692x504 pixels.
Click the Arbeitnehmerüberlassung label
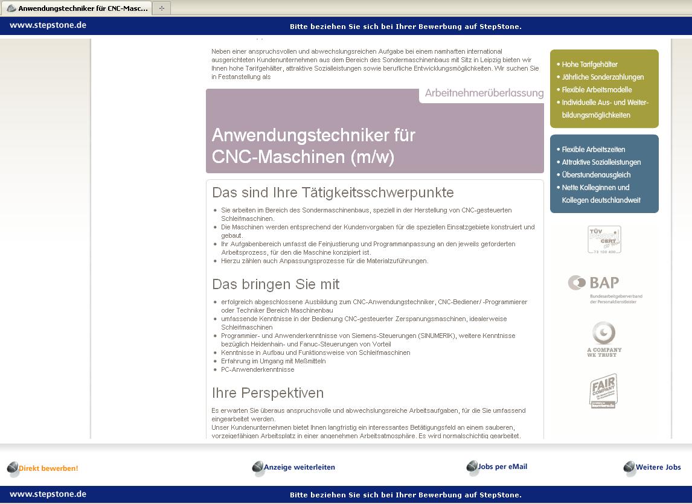pyautogui.click(x=484, y=93)
